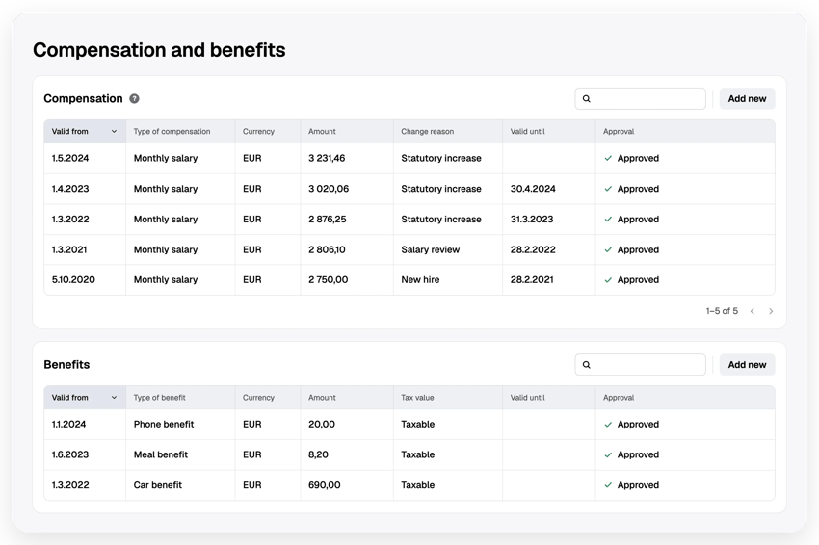Viewport: 819px width, 545px height.
Task: Select the 1.3.2022 compensation valid-from date
Action: pos(70,220)
